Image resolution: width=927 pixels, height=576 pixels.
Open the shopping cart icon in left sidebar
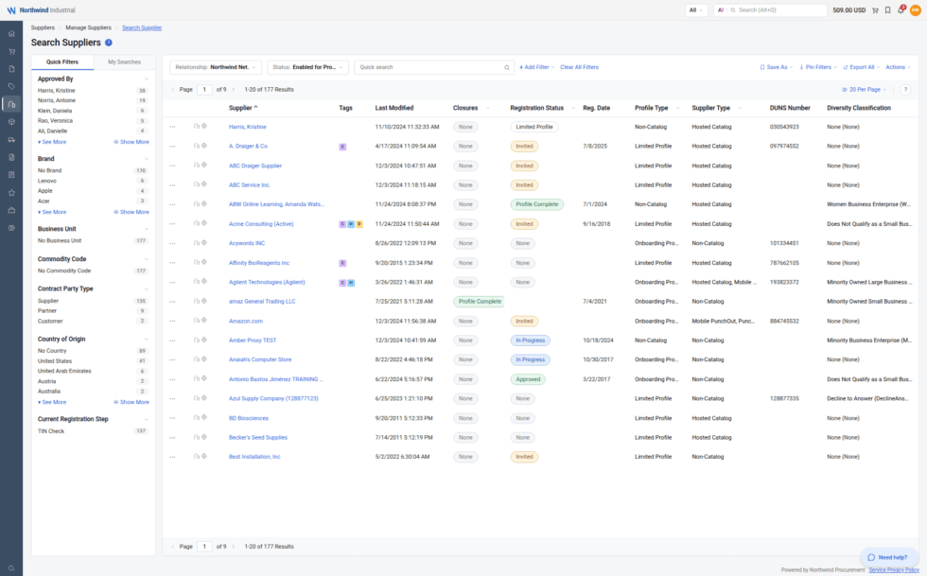(11, 51)
